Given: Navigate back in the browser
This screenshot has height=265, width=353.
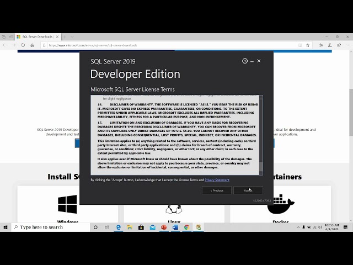Looking at the screenshot, I should click(5, 45).
